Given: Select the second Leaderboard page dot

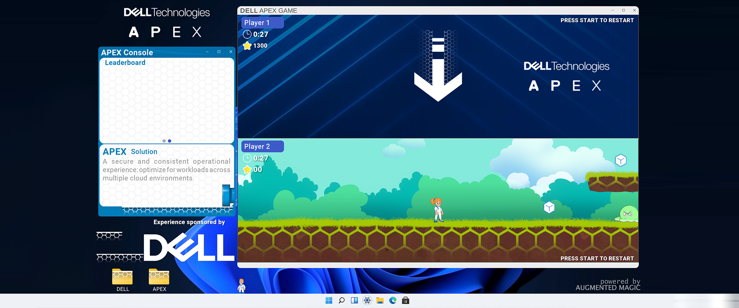Looking at the screenshot, I should tap(169, 141).
